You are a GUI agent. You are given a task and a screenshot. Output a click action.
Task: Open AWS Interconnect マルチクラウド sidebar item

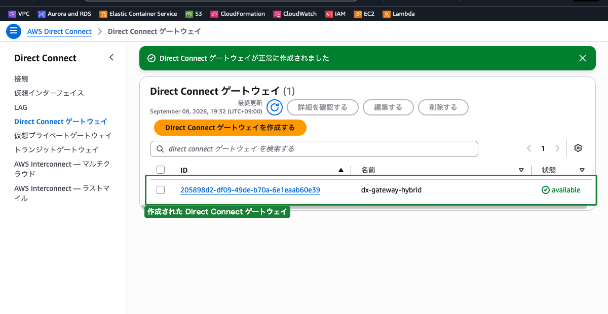tap(62, 169)
